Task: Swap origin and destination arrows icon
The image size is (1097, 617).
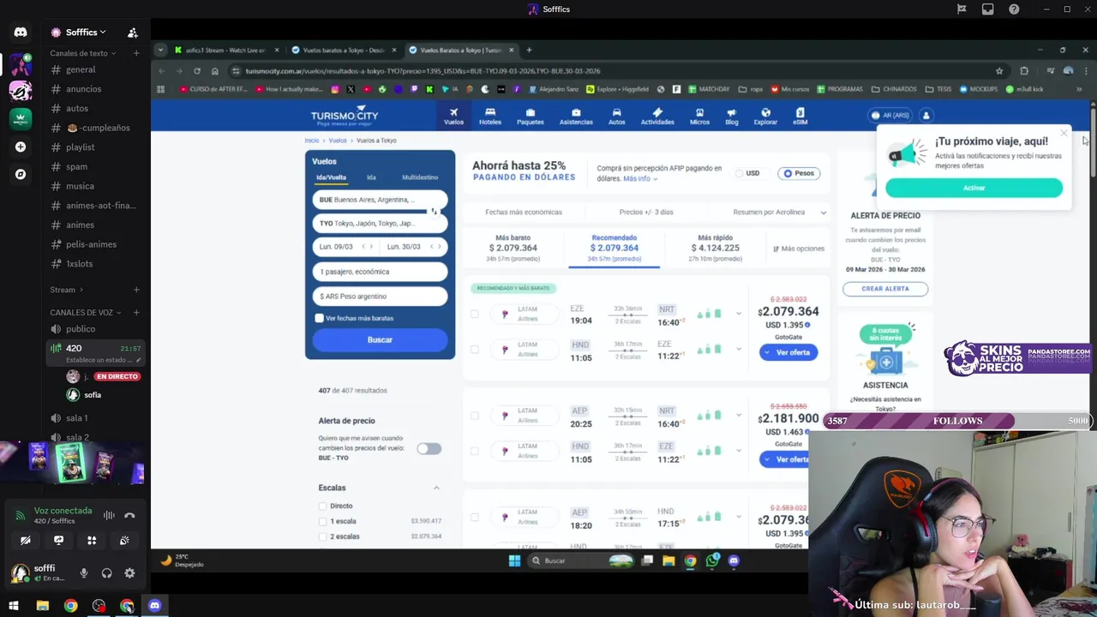Action: tap(434, 211)
